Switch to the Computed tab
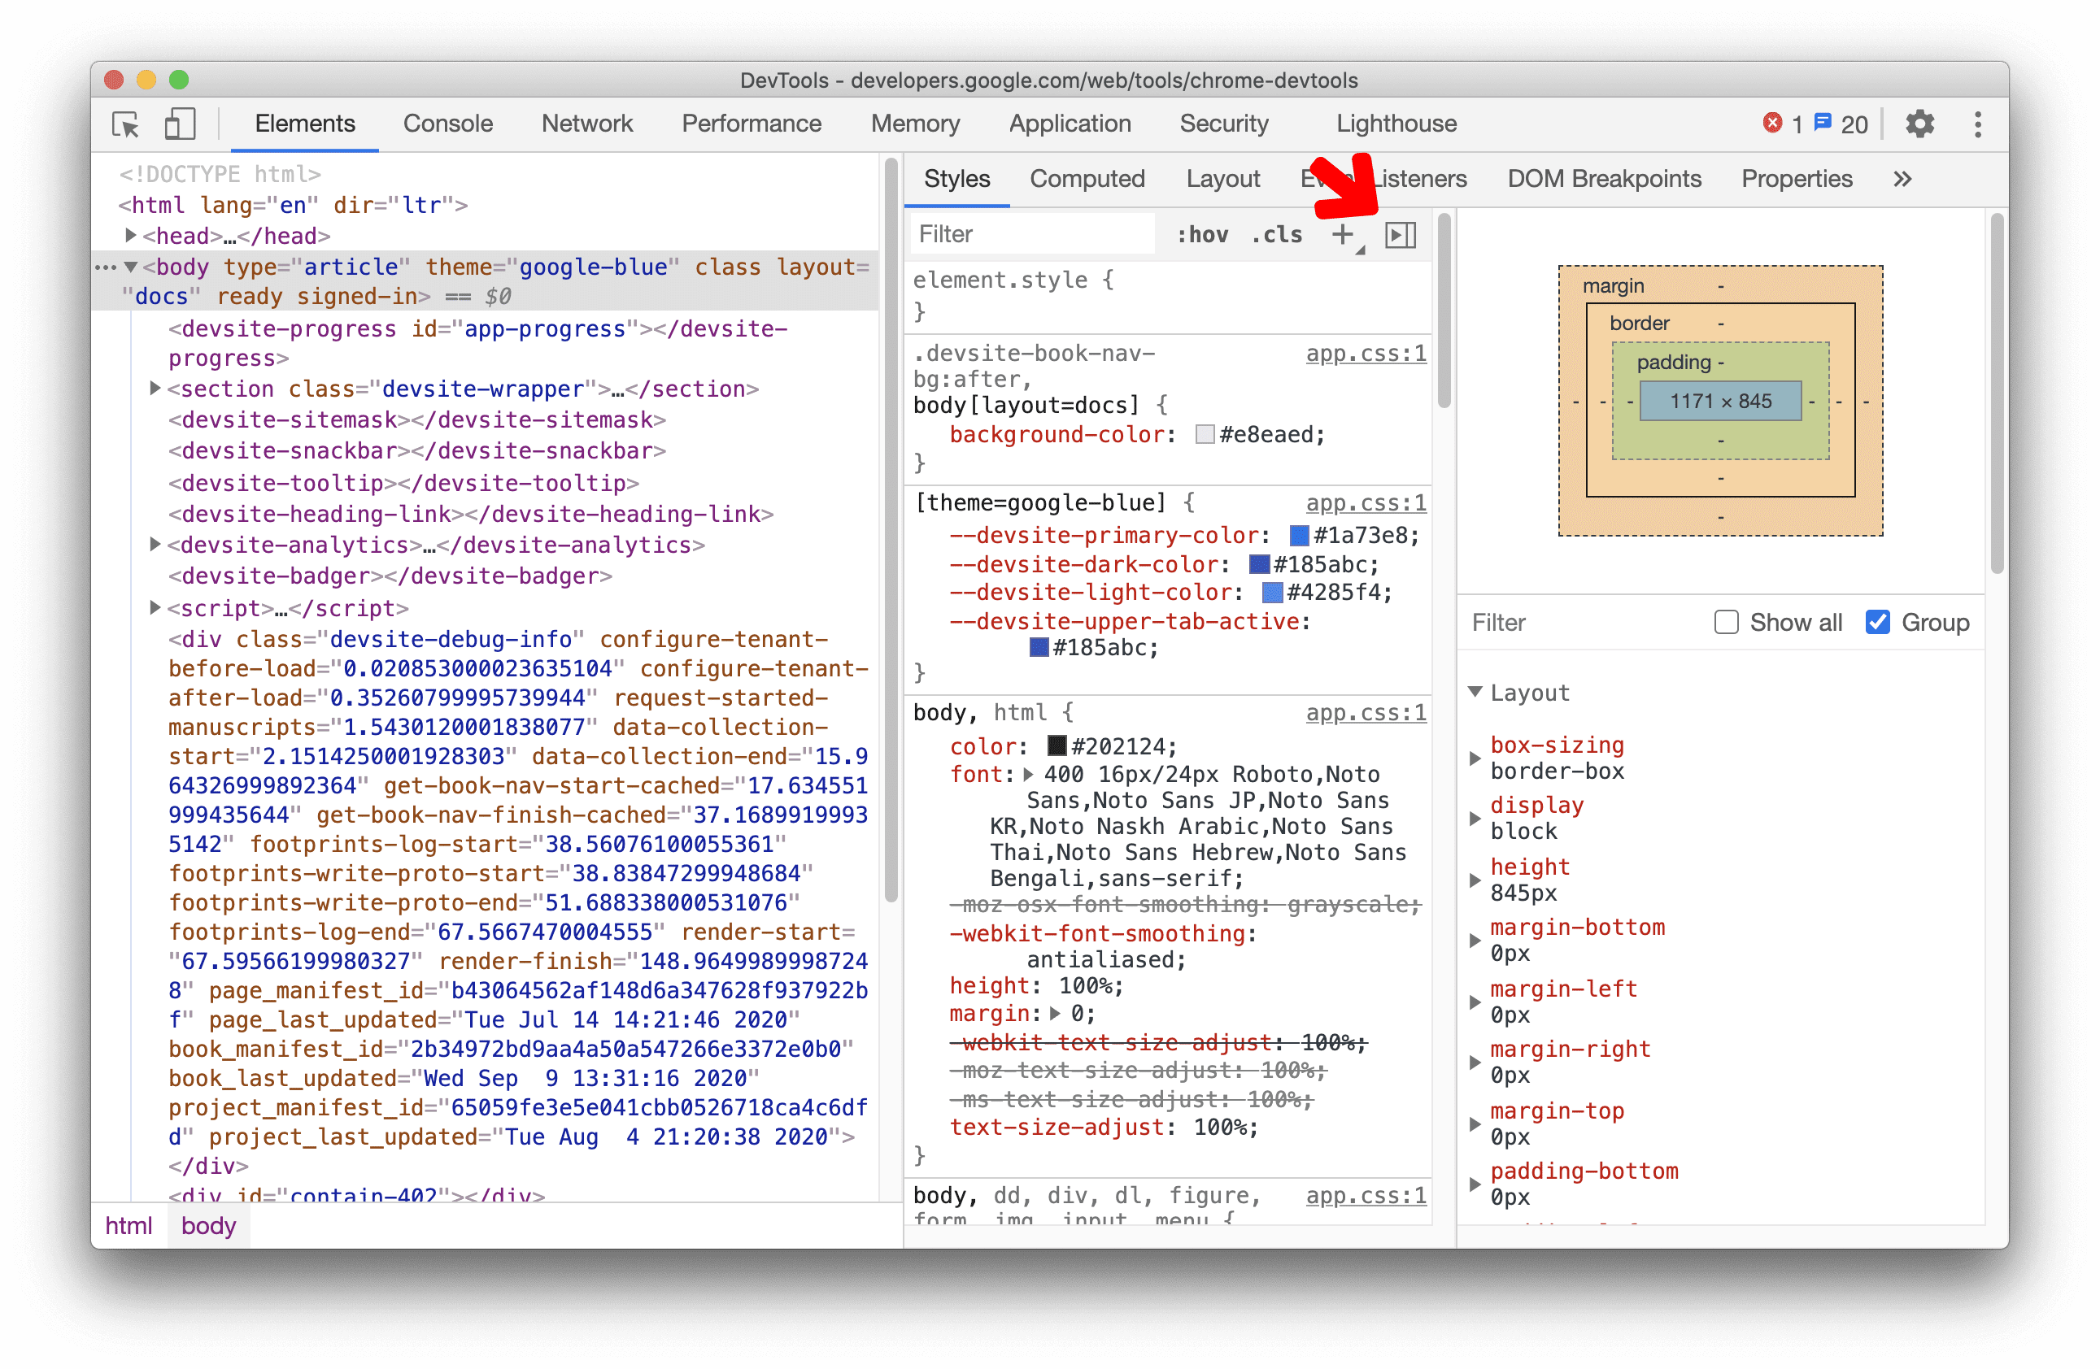Viewport: 2100px width, 1369px height. (x=1088, y=177)
